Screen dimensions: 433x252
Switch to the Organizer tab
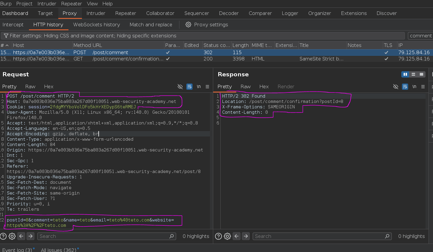click(x=320, y=13)
